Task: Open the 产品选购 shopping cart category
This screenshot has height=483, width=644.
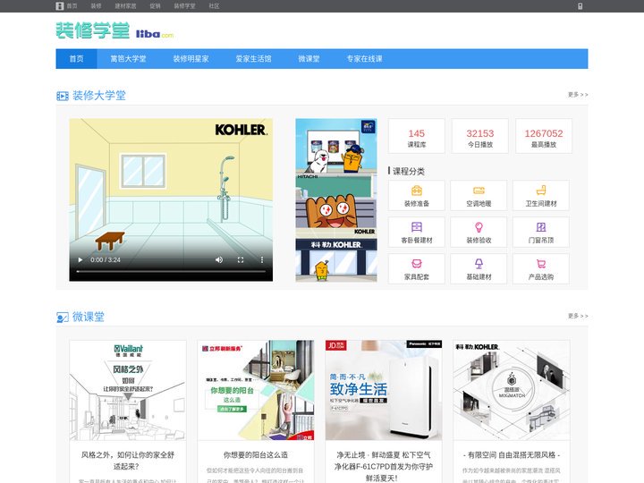Action: [x=541, y=268]
